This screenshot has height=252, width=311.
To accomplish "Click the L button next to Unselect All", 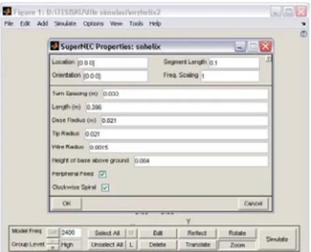I will [x=132, y=245].
